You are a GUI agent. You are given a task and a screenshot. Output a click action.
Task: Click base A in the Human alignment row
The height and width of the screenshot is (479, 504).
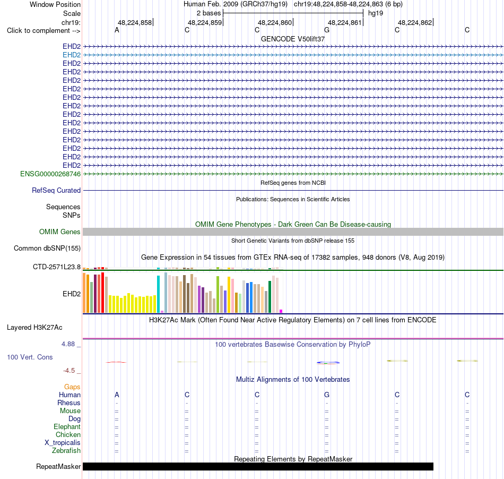117,395
